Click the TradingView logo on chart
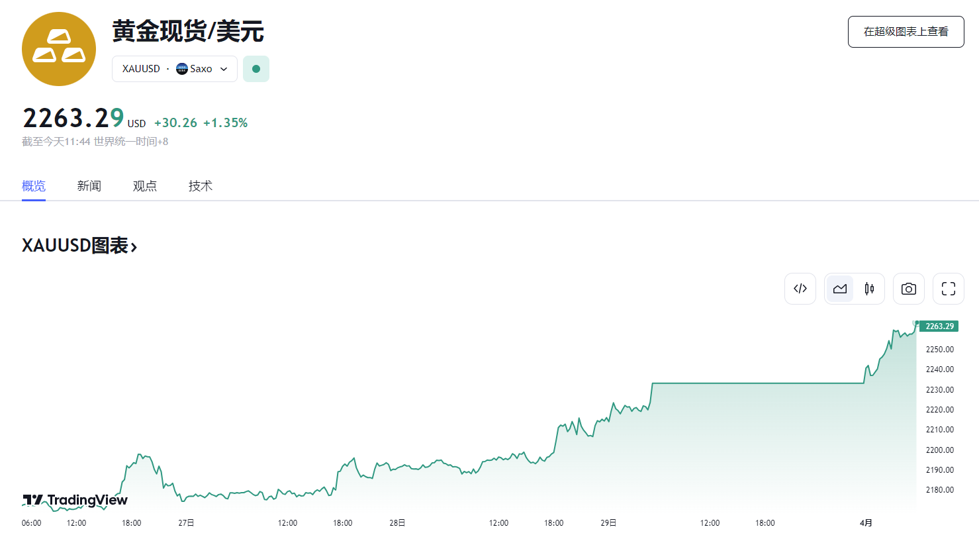This screenshot has width=979, height=541. tap(75, 500)
